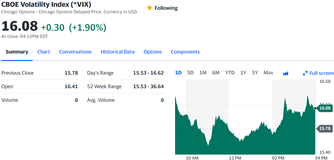The image size is (334, 160).
Task: Click the Full screen link text
Action: point(322,73)
